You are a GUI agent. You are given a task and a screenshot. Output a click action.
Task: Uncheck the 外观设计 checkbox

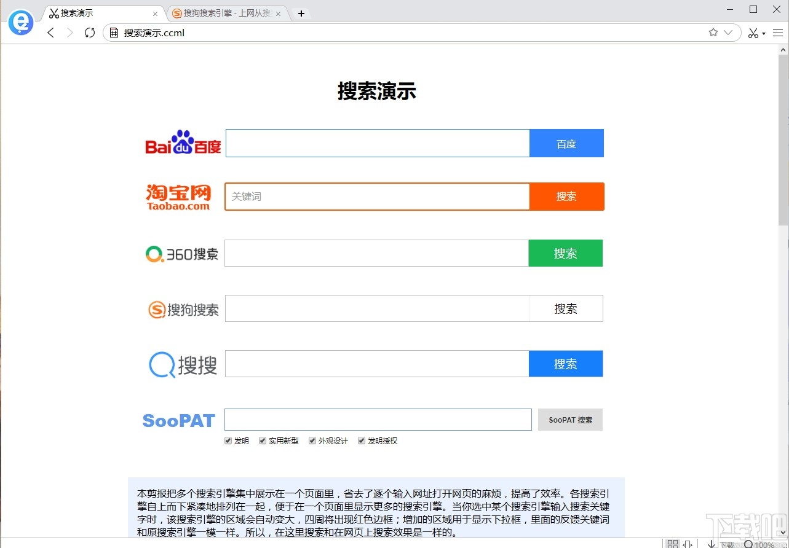click(x=312, y=440)
